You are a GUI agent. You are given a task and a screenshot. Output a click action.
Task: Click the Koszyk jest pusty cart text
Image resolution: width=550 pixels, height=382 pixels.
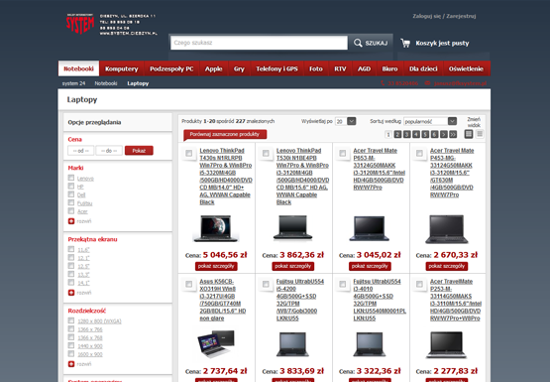442,44
